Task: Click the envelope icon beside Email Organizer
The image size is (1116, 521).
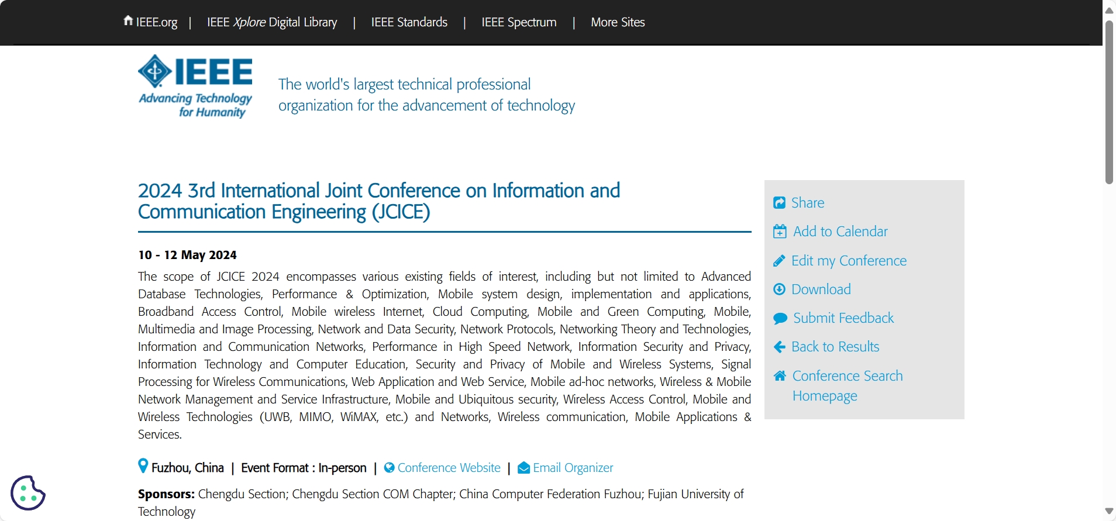Action: pyautogui.click(x=524, y=468)
